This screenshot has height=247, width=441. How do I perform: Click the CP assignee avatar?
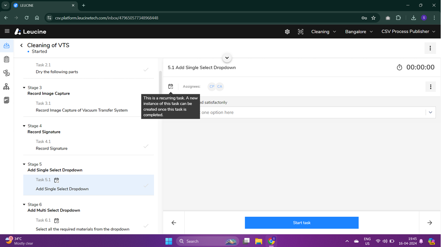click(x=212, y=87)
